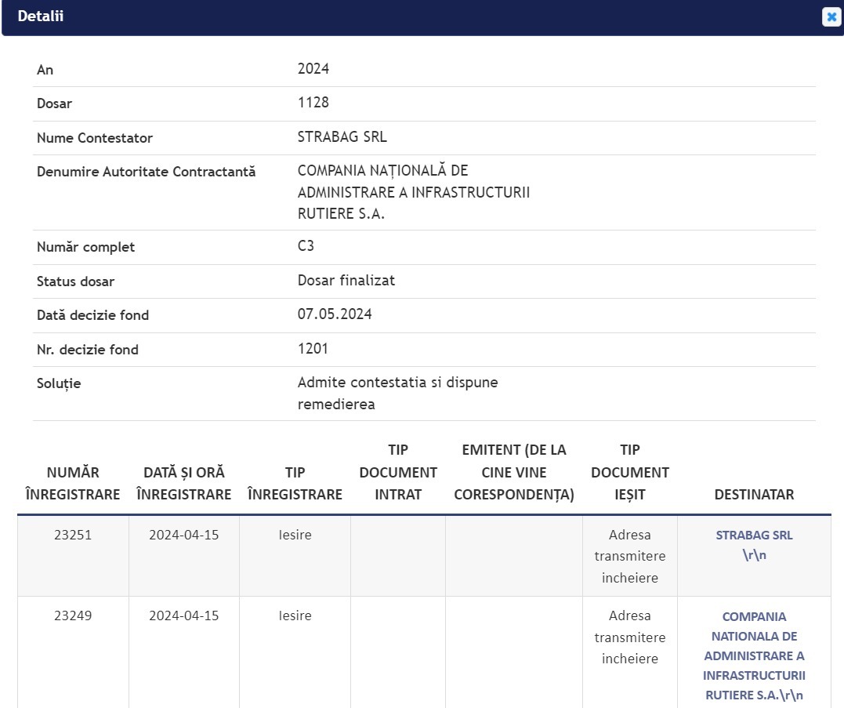Select Iesire in row 23251

point(295,535)
